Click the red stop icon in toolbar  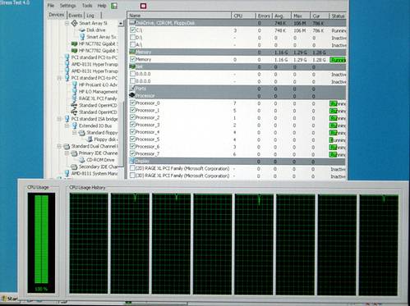[x=143, y=6]
